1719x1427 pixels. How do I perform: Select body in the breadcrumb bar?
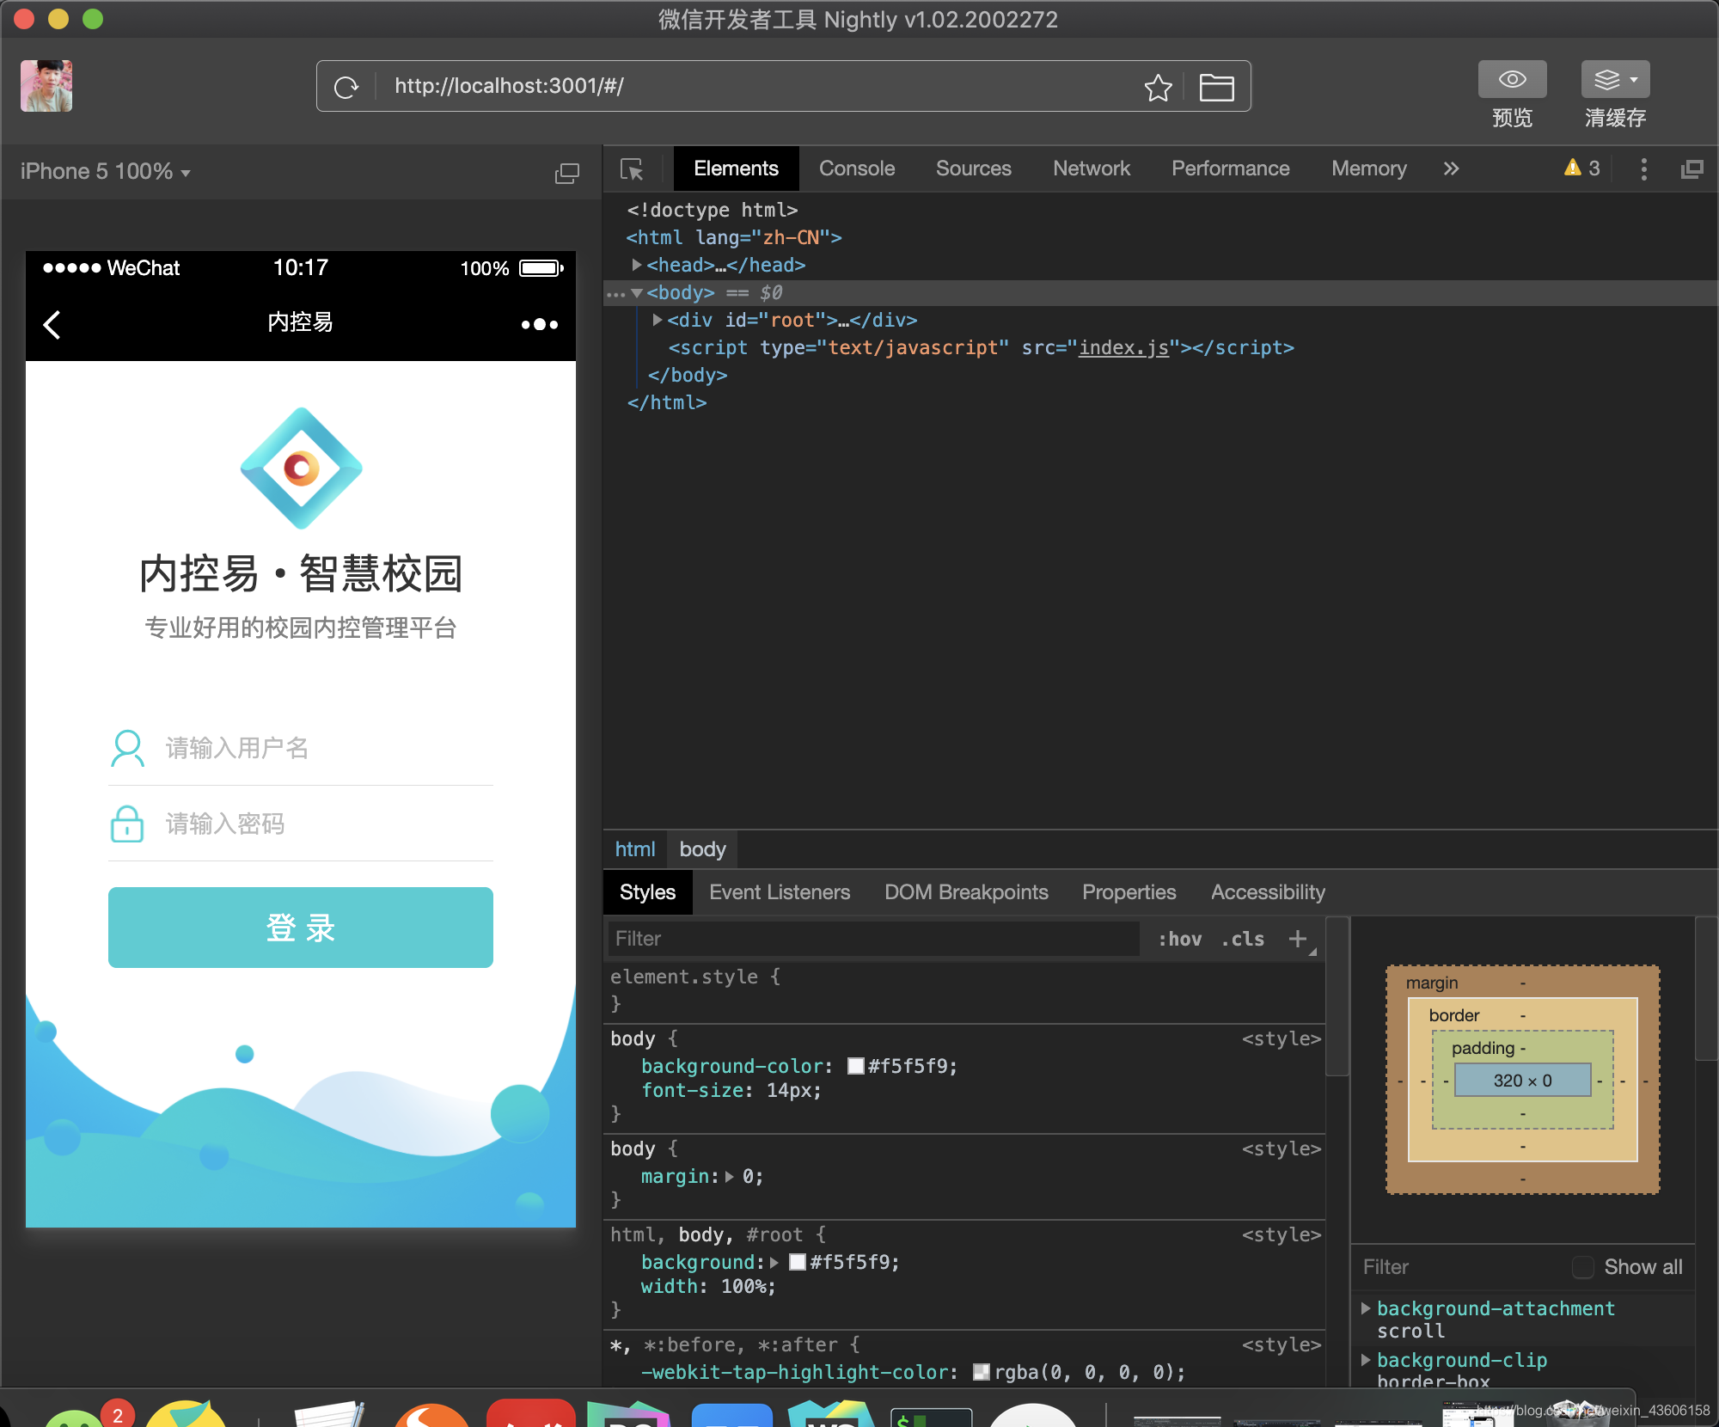(702, 849)
